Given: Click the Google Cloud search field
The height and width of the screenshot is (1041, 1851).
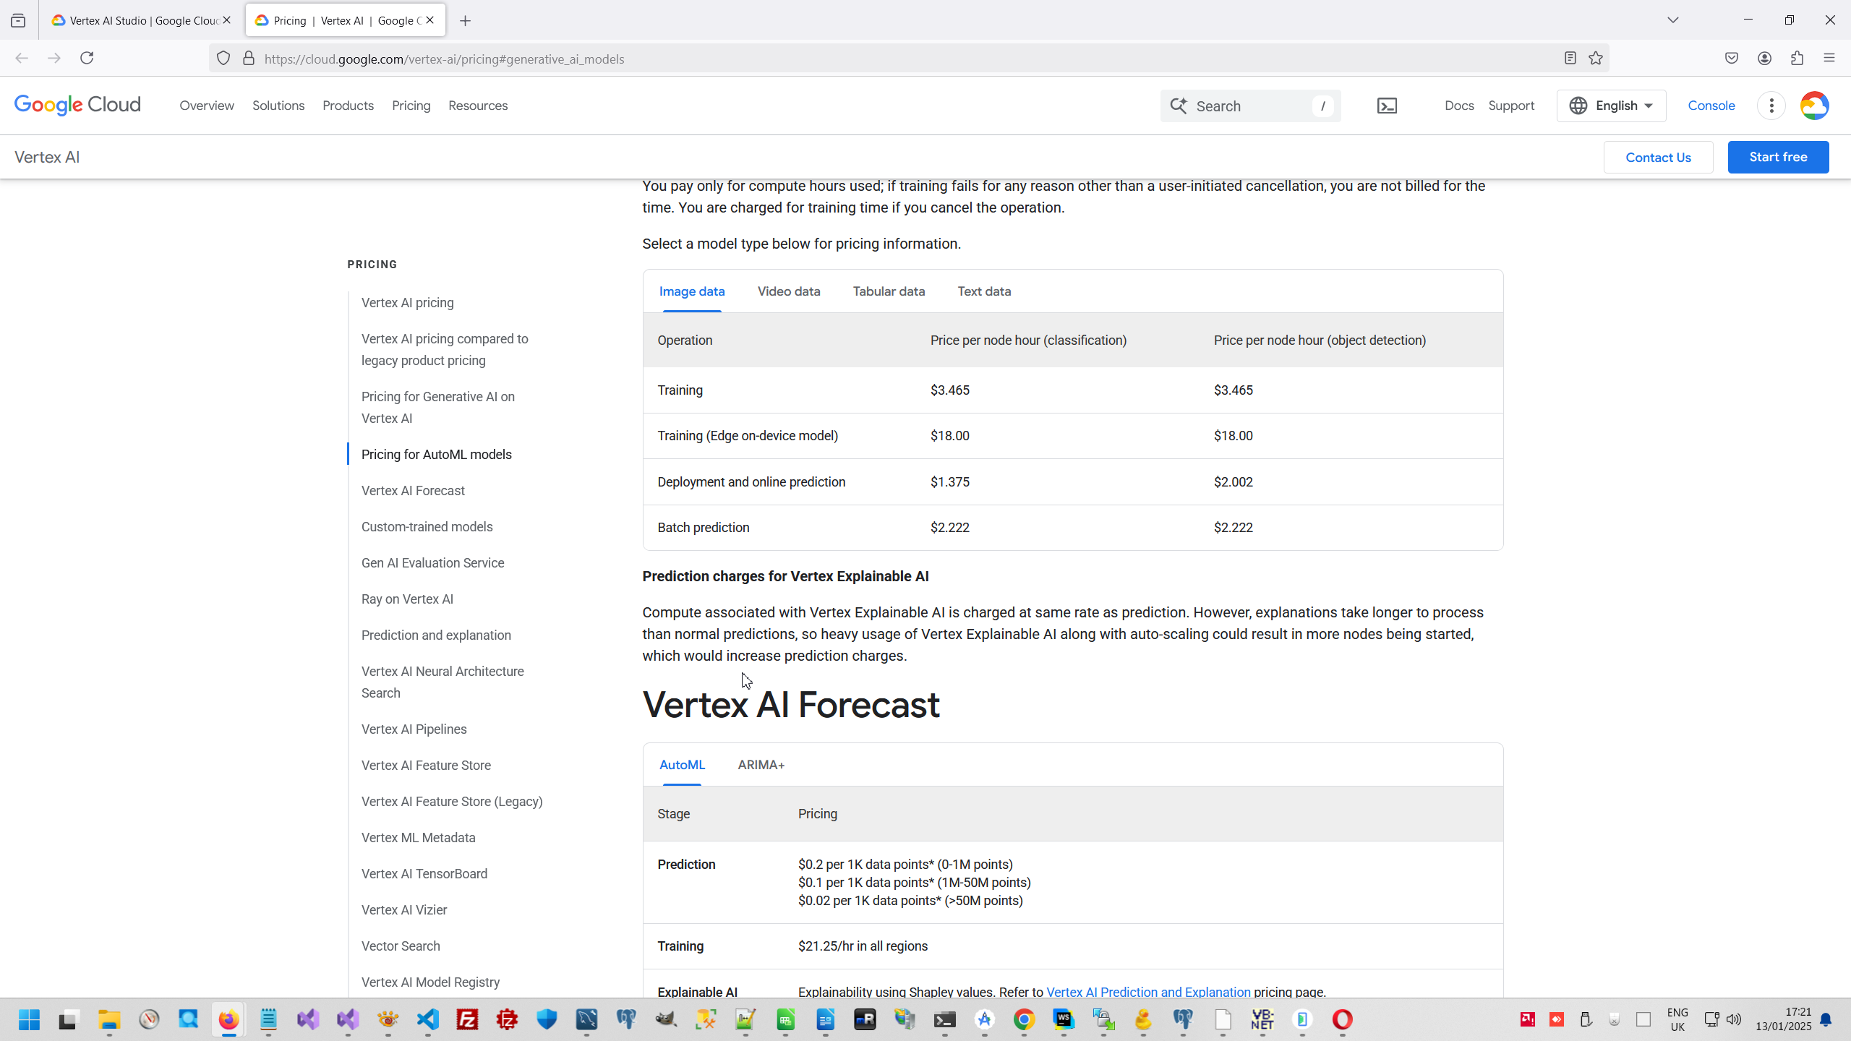Looking at the screenshot, I should tap(1251, 106).
